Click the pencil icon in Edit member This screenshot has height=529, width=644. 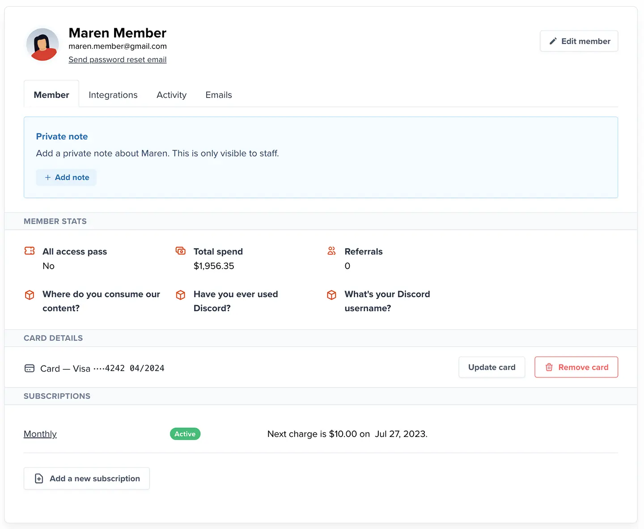pos(553,41)
